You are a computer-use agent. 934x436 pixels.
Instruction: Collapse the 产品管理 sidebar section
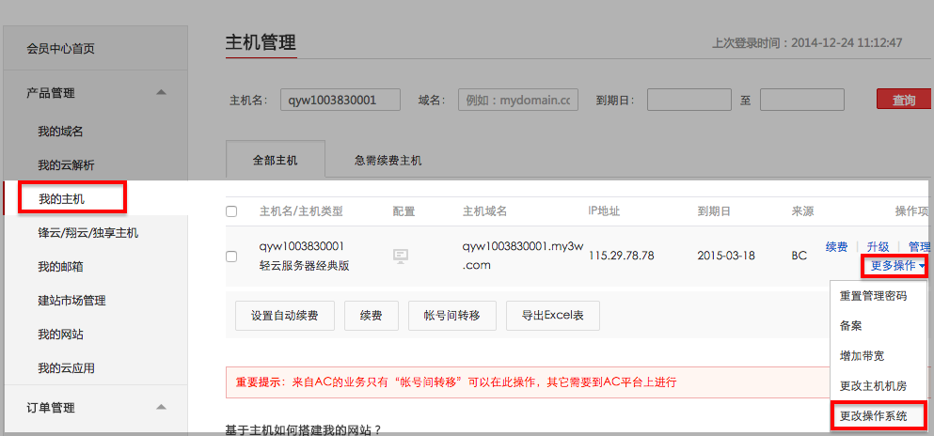[161, 92]
